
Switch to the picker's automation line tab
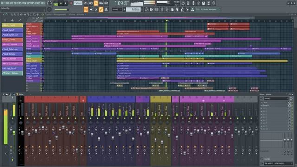(19, 20)
